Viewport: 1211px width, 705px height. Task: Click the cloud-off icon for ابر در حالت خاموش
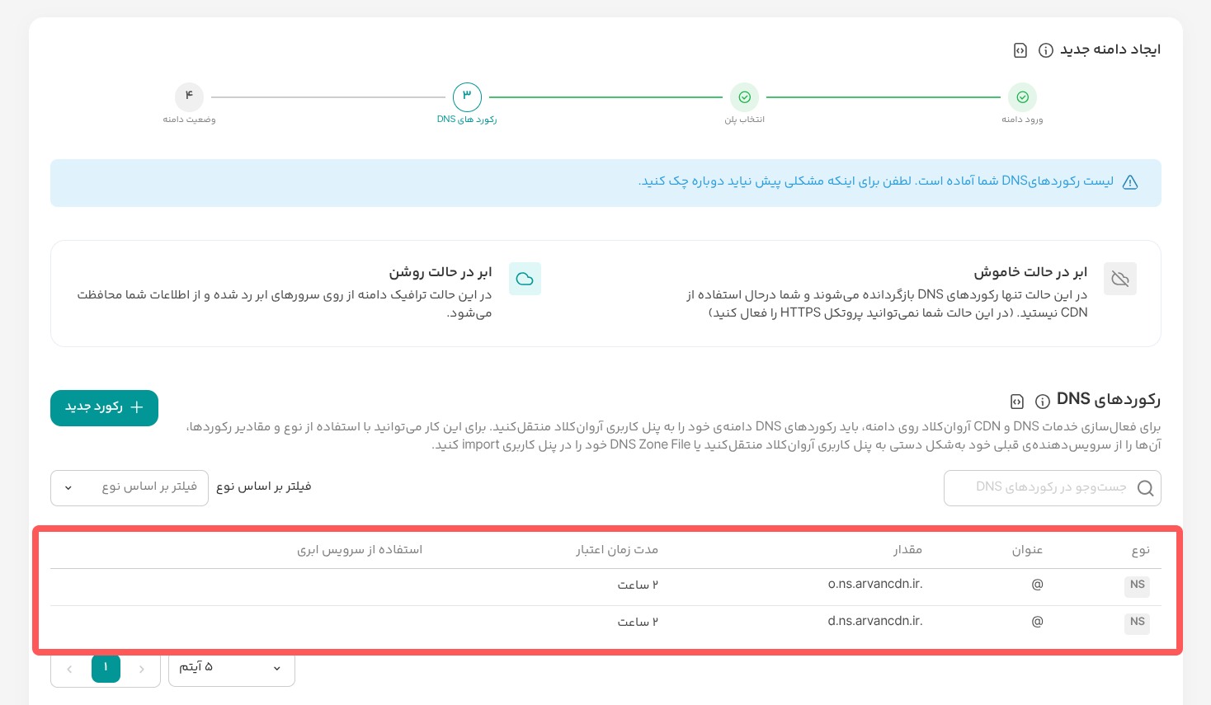tap(1120, 279)
